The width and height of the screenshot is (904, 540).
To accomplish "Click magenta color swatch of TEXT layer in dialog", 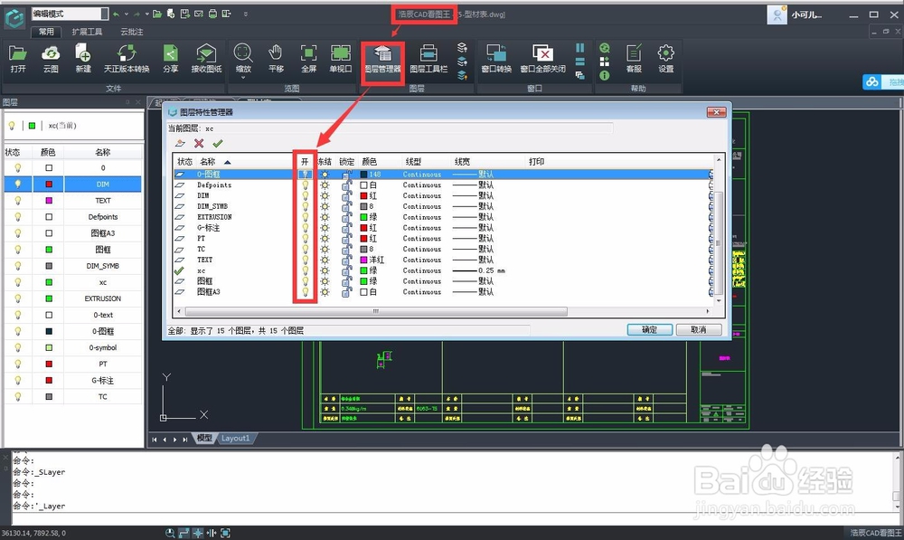I will tap(363, 260).
